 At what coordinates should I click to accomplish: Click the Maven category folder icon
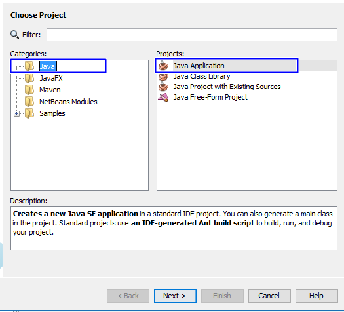pos(29,90)
